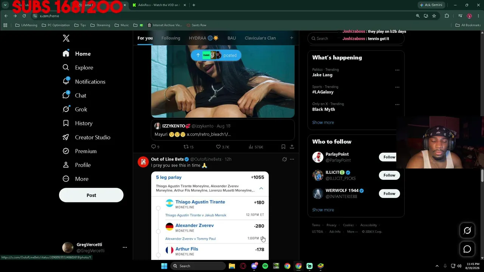Open the floating chat messages button

pos(467,249)
